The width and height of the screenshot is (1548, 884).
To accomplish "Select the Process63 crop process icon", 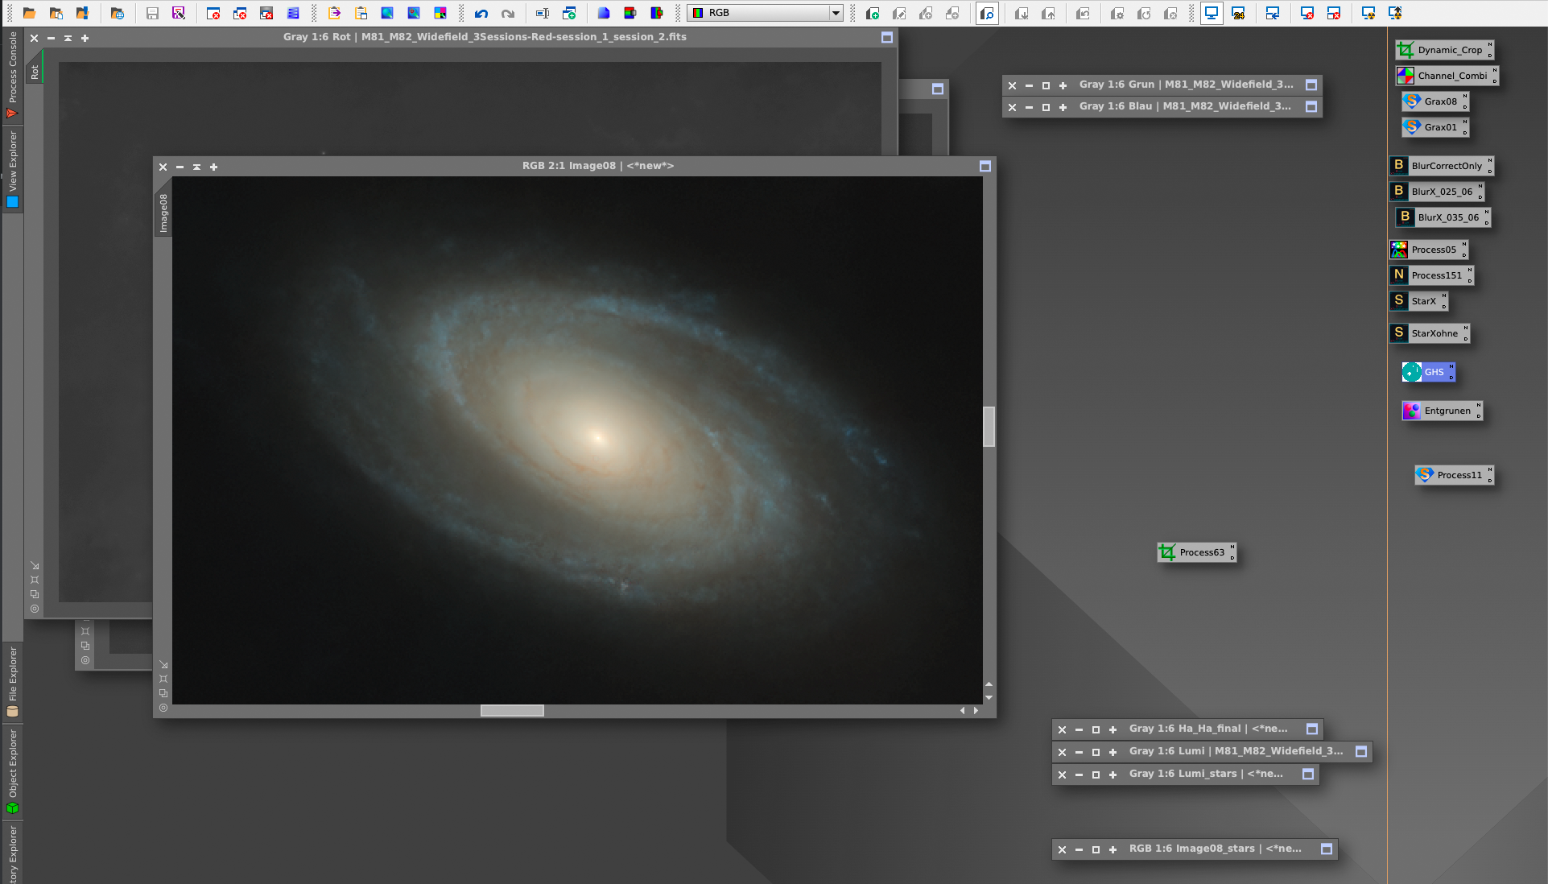I will click(1196, 552).
